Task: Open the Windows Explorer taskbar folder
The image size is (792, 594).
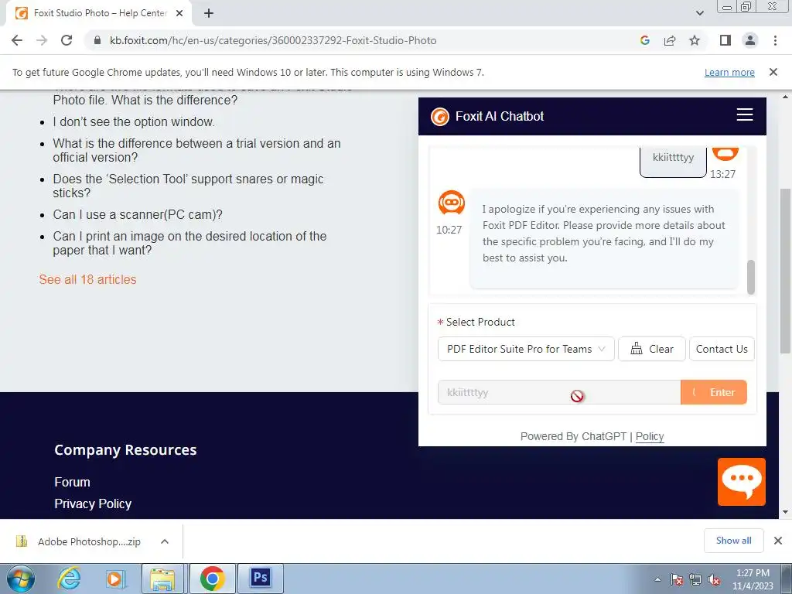Action: coord(162,579)
